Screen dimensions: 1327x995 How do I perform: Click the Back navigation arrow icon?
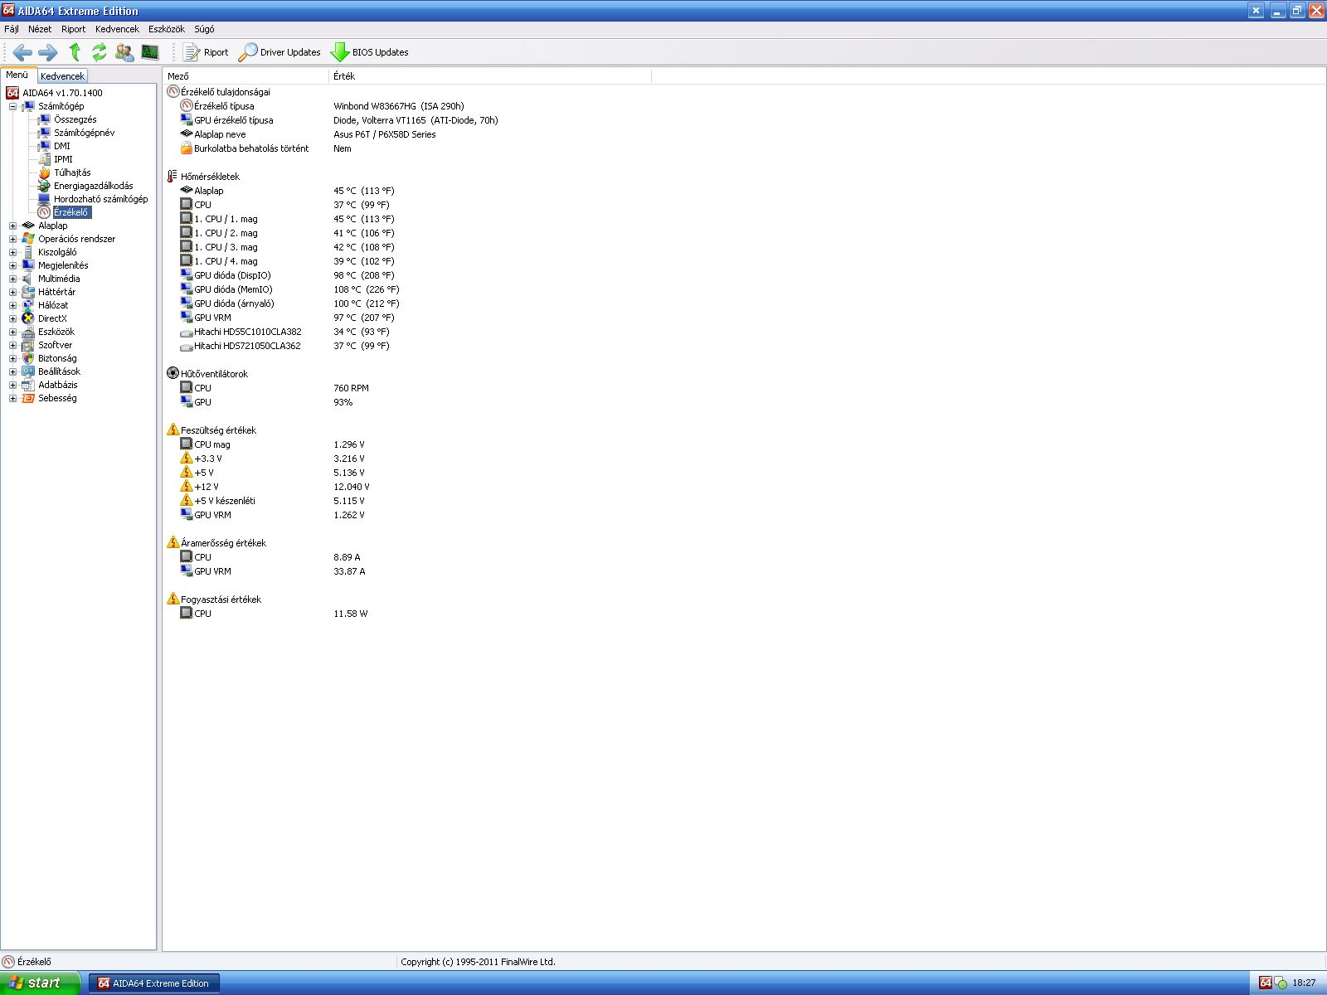(x=22, y=52)
